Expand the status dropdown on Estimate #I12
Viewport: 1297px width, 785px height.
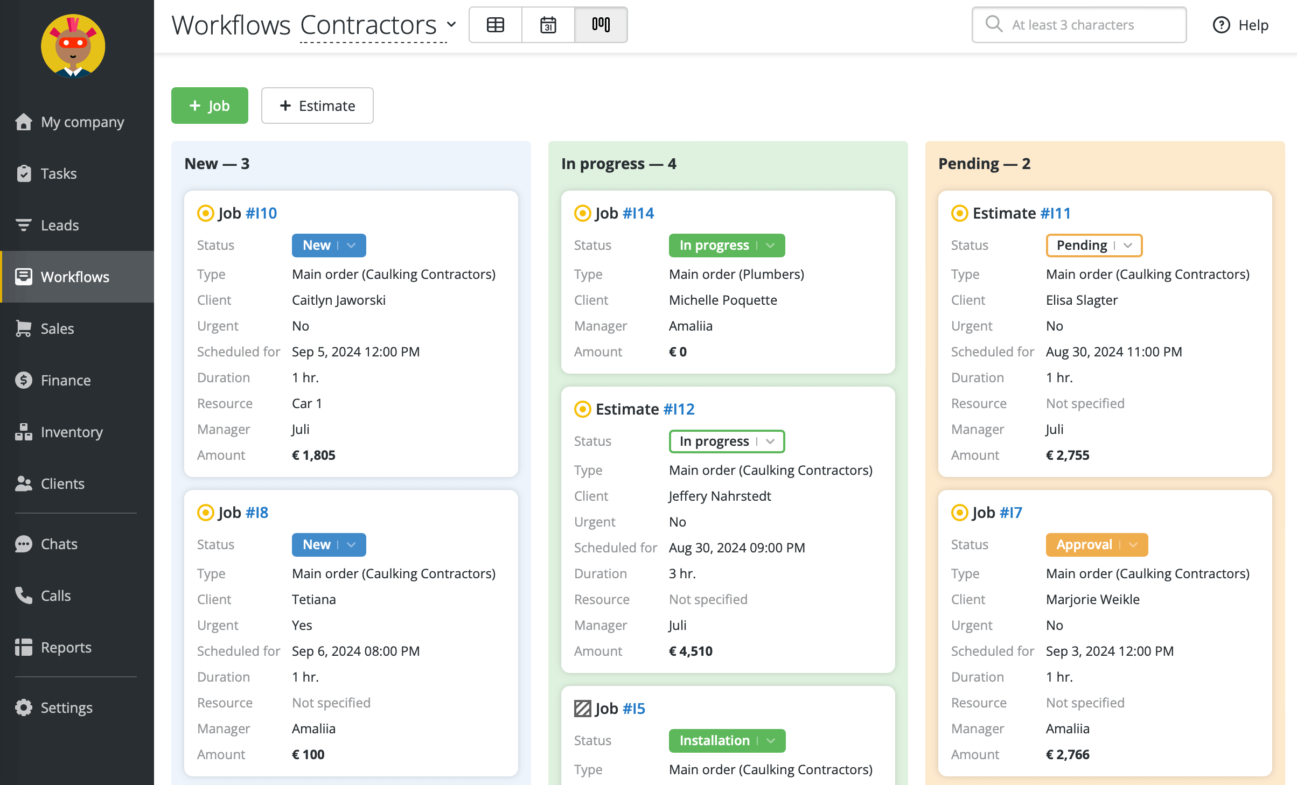click(x=769, y=440)
